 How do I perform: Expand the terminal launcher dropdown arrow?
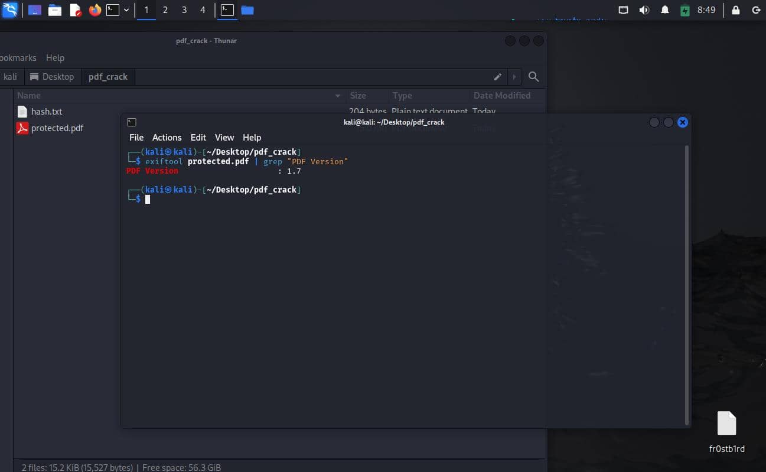126,10
